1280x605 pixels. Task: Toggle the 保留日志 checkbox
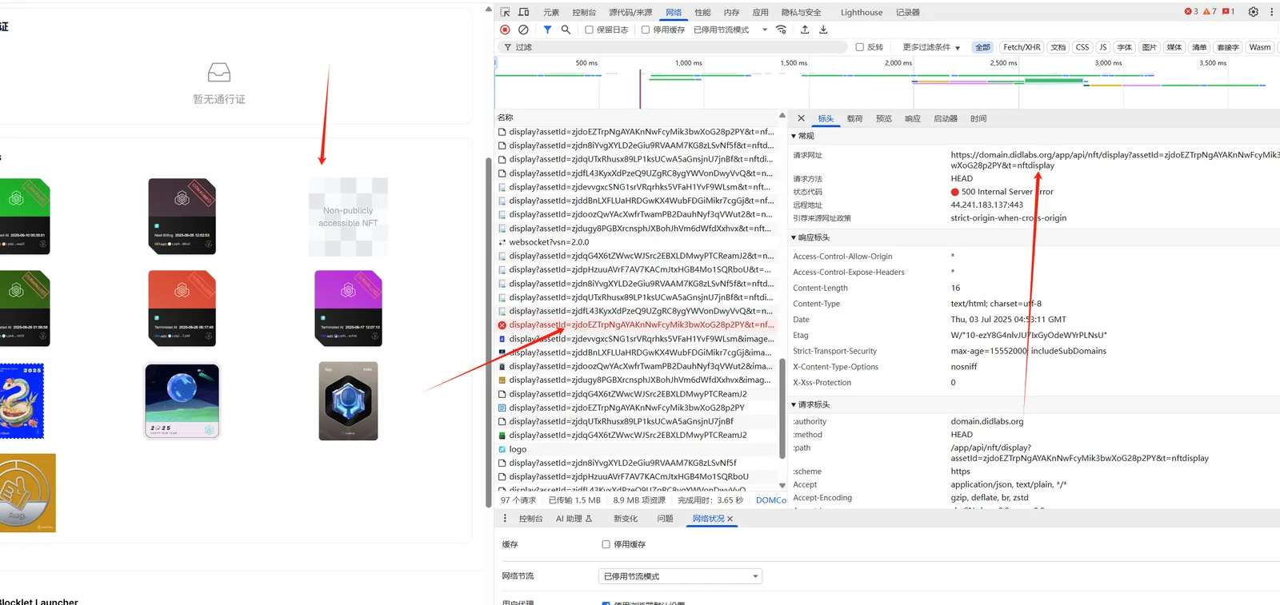[590, 30]
